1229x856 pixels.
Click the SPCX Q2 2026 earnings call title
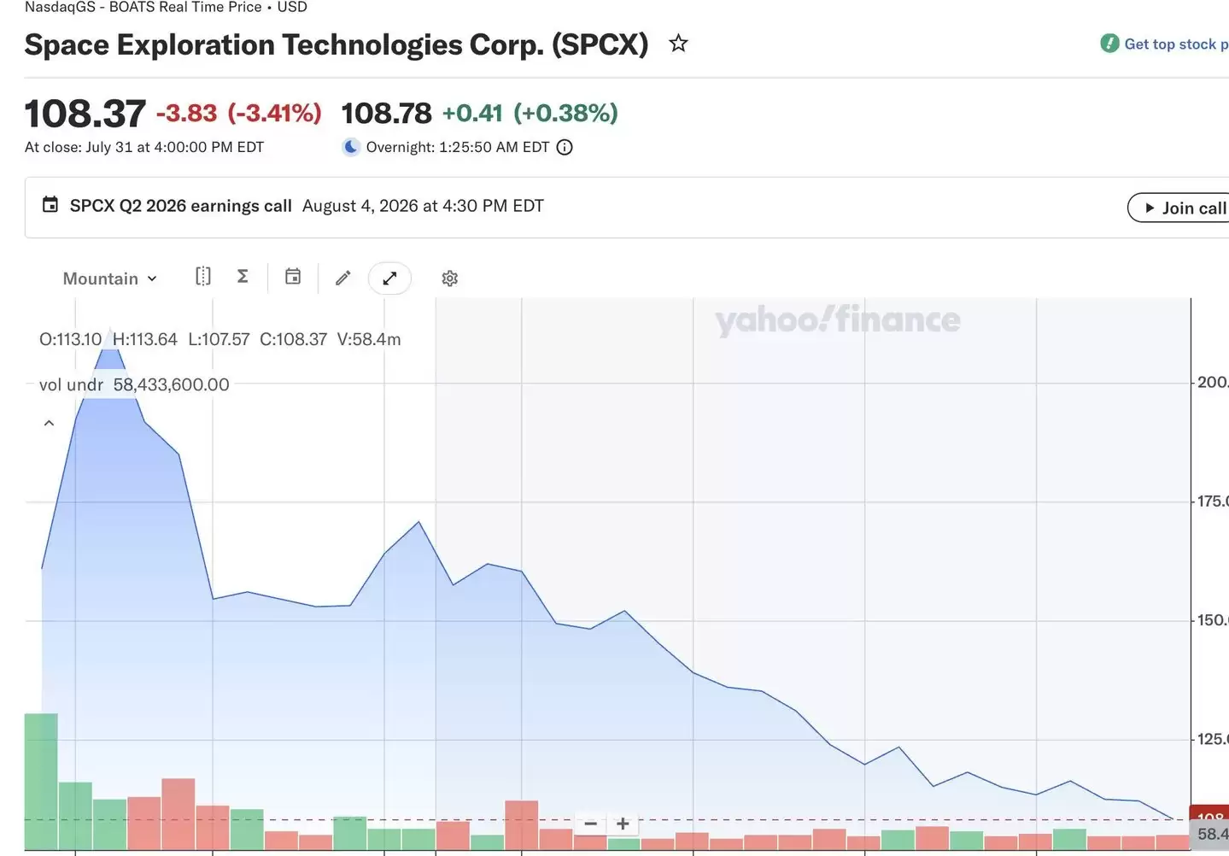pyautogui.click(x=181, y=206)
